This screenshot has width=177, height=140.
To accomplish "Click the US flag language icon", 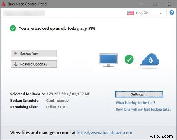I will tap(131, 13).
